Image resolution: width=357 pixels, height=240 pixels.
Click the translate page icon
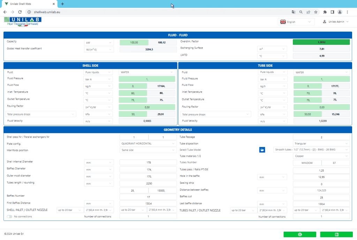coord(294,12)
